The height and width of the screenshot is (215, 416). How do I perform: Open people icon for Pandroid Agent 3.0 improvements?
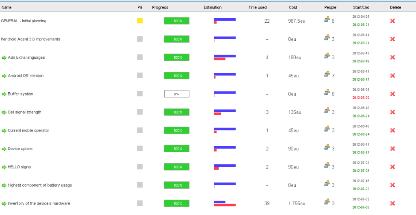327,38
